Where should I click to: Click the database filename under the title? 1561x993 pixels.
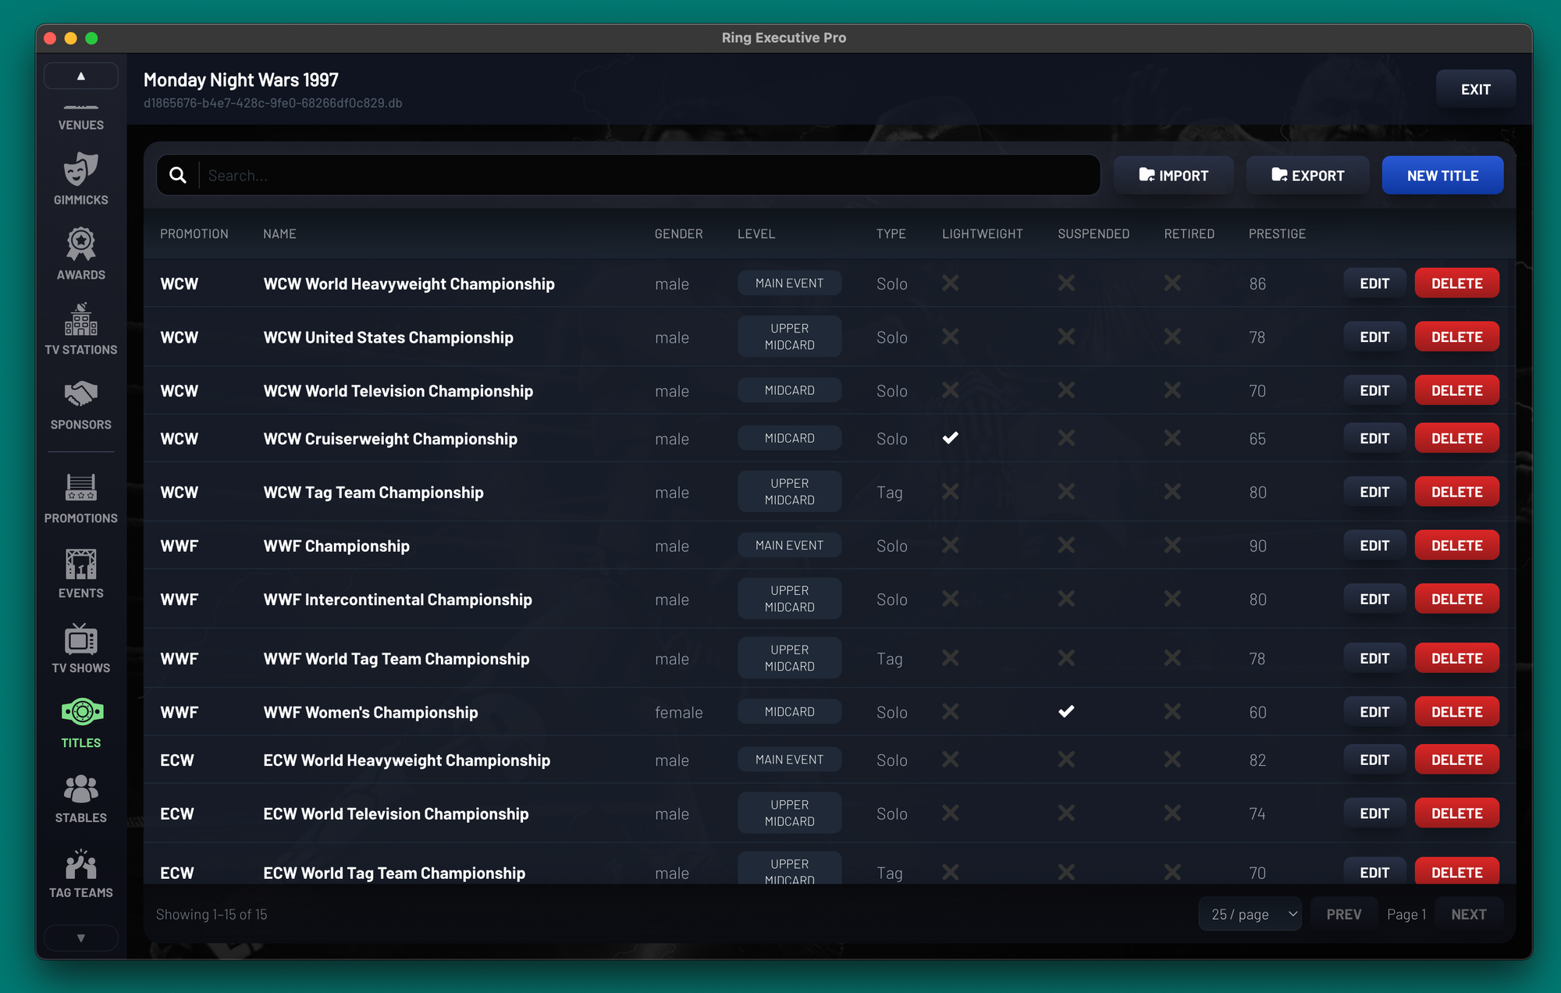273,103
